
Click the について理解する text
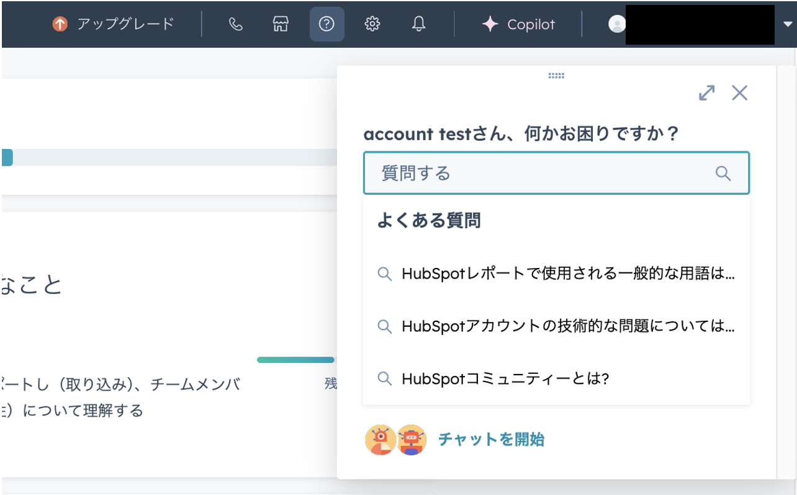point(83,411)
